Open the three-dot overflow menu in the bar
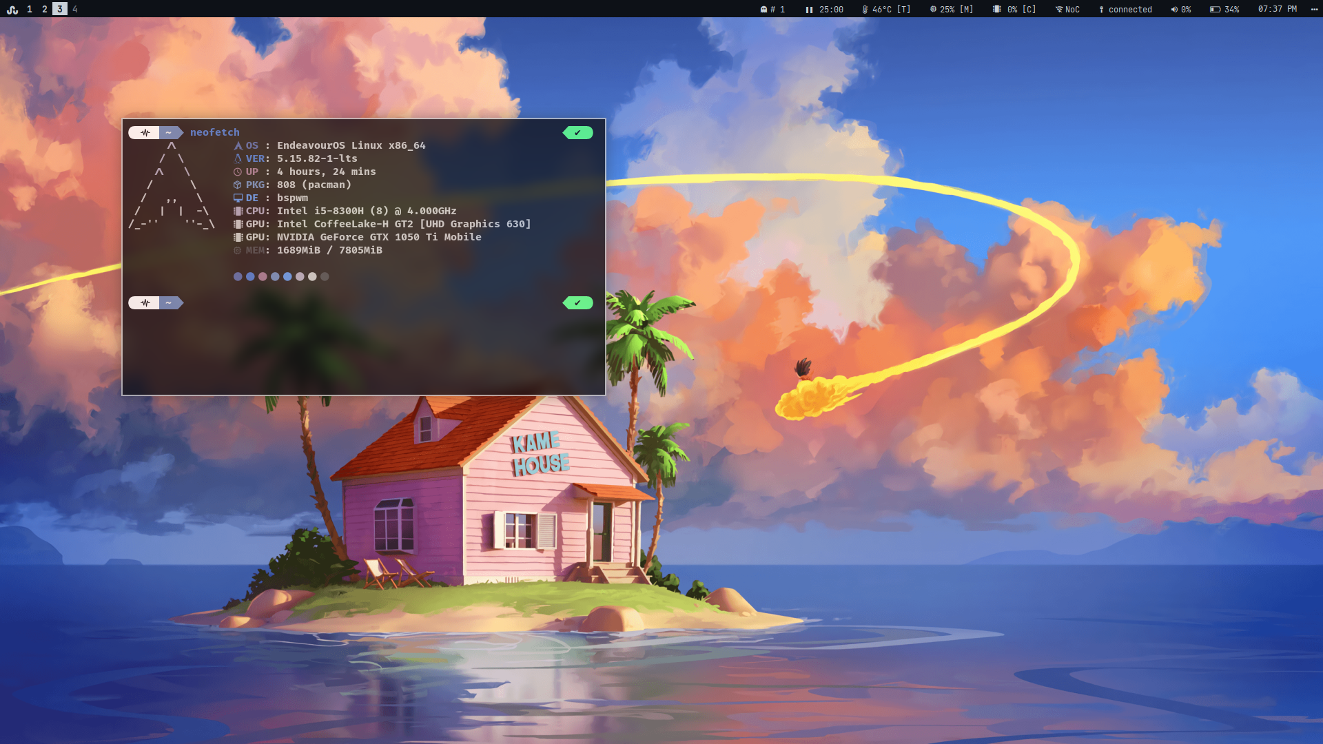Image resolution: width=1323 pixels, height=744 pixels. pos(1314,10)
